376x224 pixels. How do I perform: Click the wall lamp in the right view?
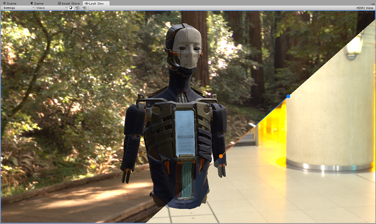tap(354, 46)
